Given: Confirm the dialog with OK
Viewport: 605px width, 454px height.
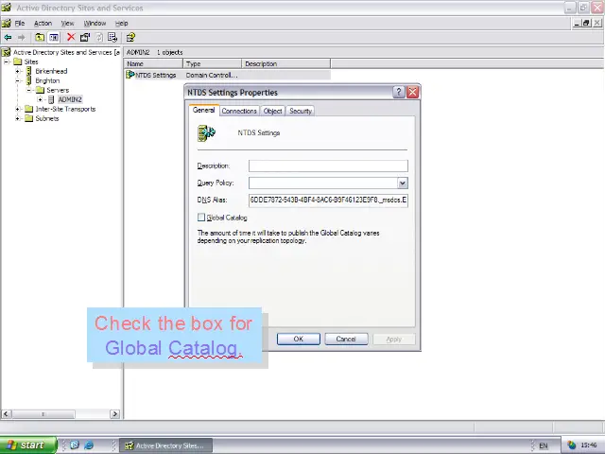Looking at the screenshot, I should pyautogui.click(x=299, y=339).
